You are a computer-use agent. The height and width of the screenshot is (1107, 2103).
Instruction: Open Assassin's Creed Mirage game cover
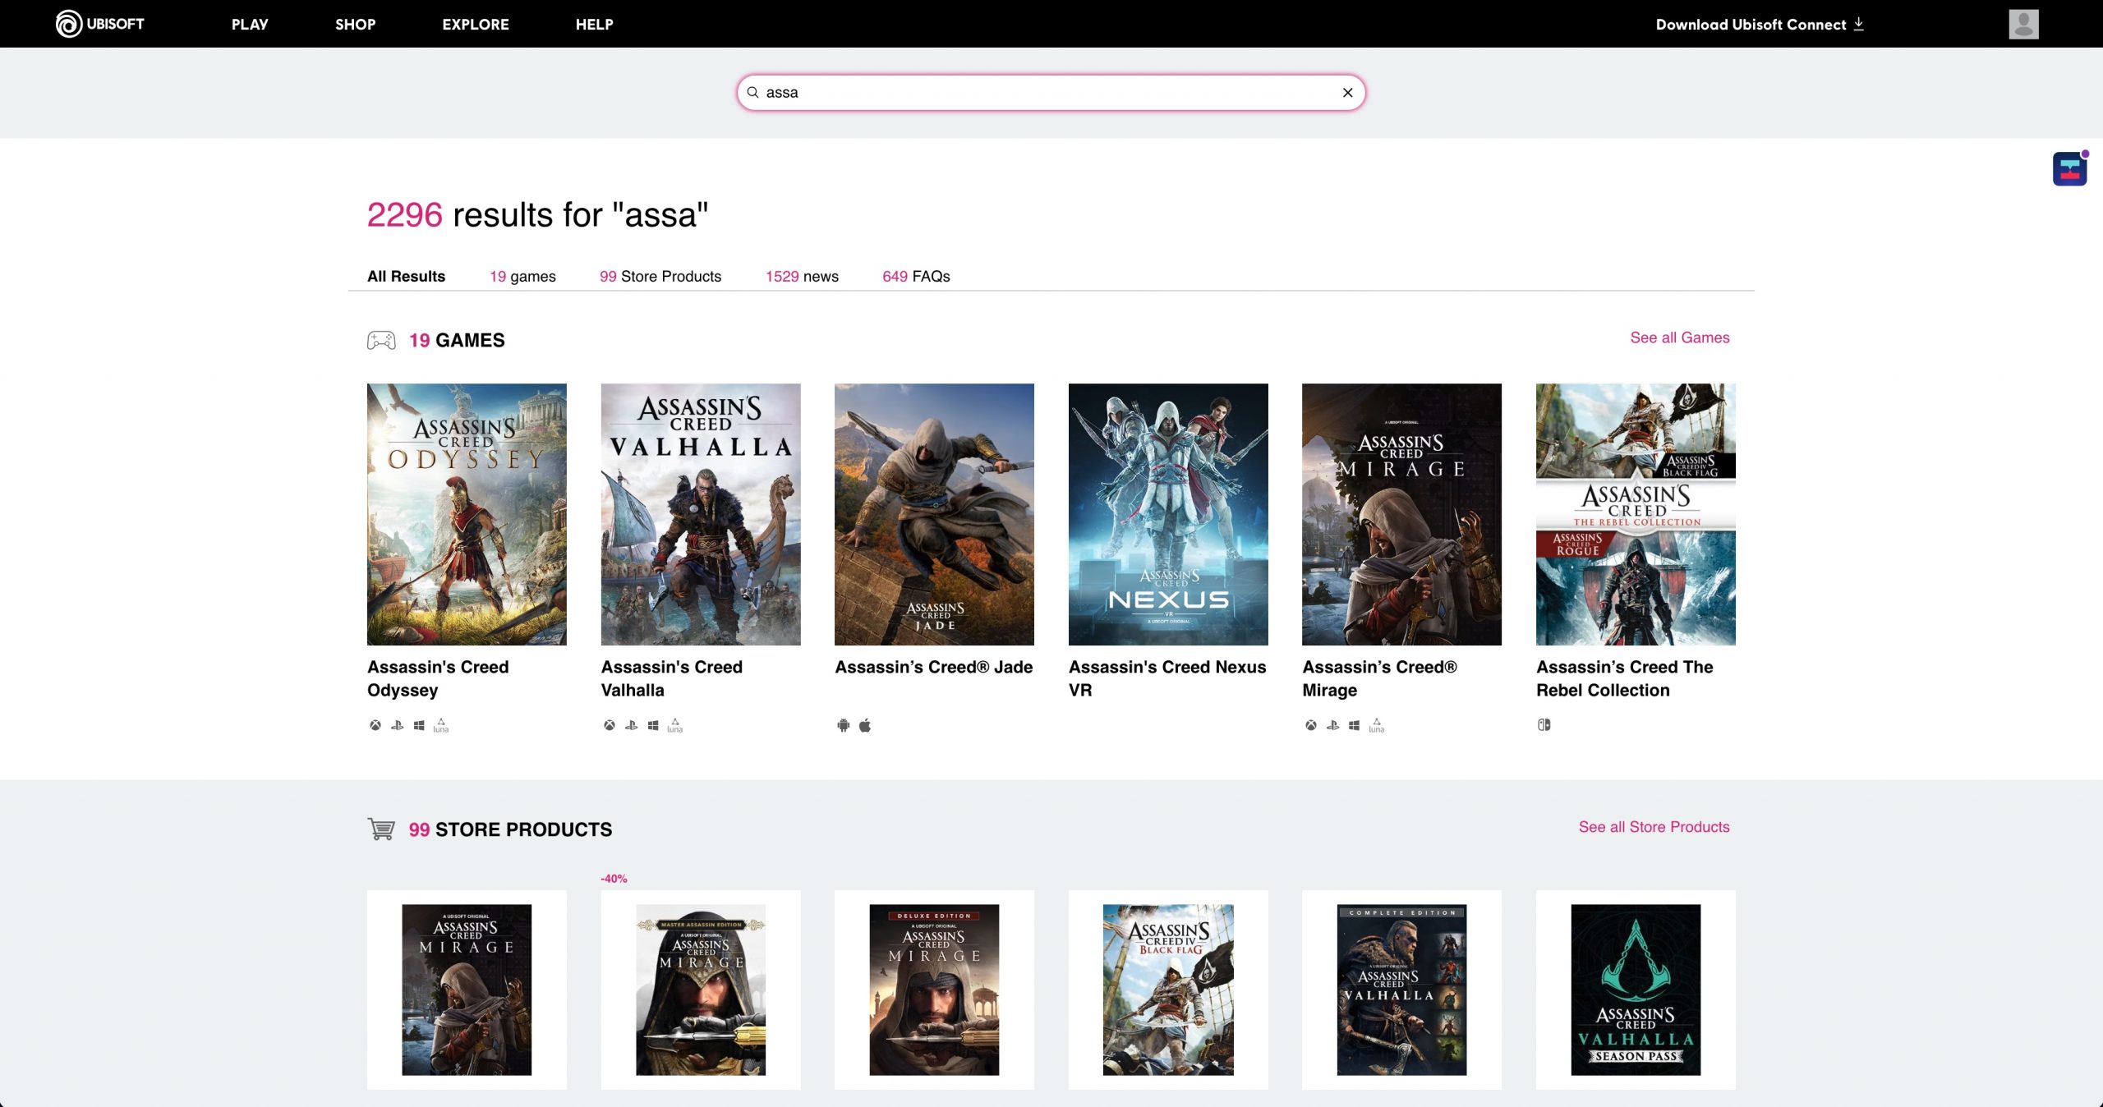pos(1401,514)
